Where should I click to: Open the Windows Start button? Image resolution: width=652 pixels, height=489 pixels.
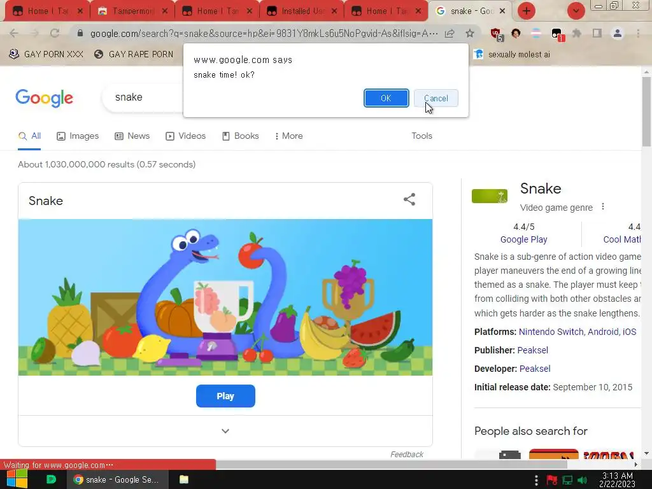[x=17, y=479]
